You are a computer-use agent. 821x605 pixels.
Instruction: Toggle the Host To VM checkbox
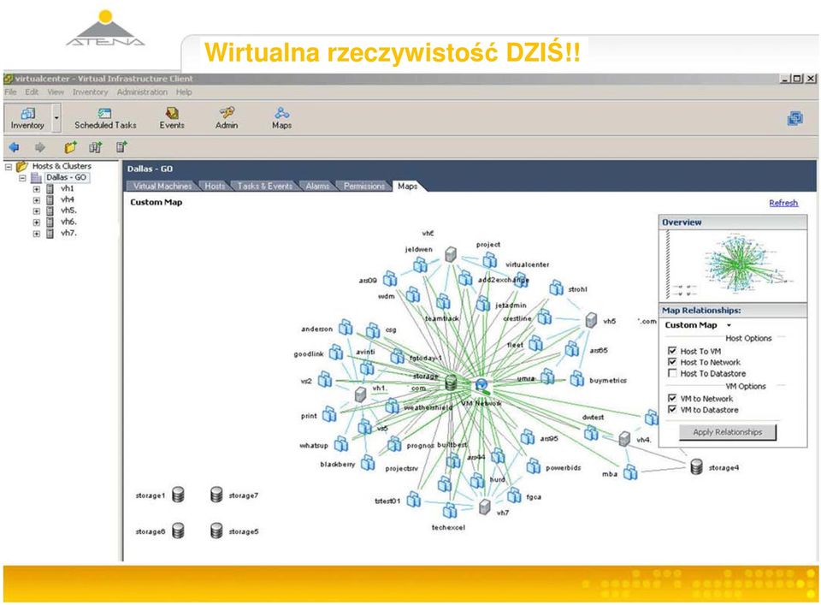click(x=672, y=351)
